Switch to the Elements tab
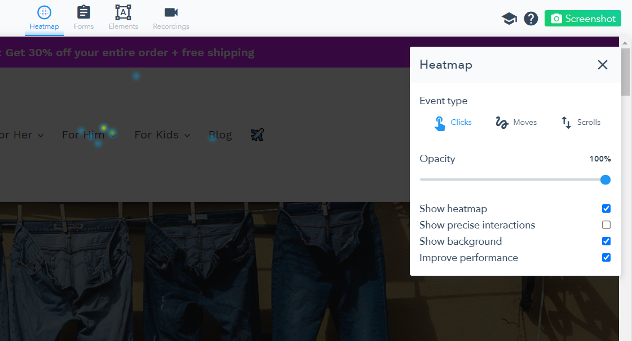The width and height of the screenshot is (632, 341). coord(123,18)
